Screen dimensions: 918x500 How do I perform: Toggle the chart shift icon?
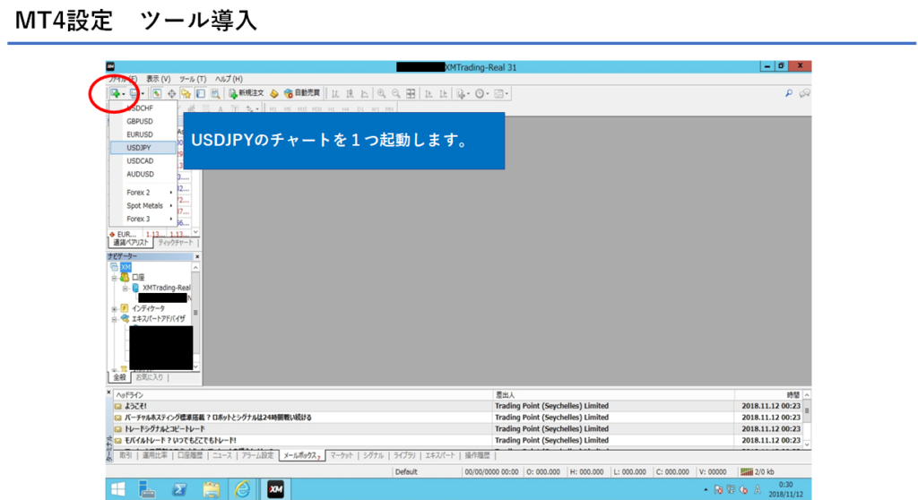coord(443,93)
